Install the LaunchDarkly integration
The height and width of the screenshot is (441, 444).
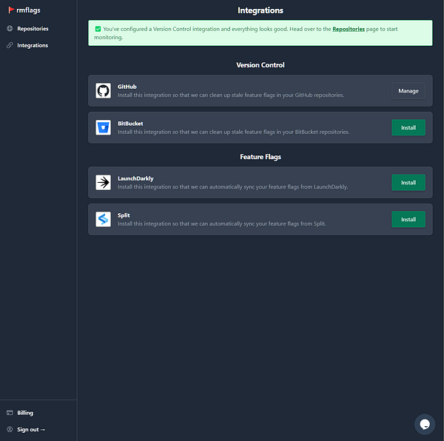pos(408,183)
